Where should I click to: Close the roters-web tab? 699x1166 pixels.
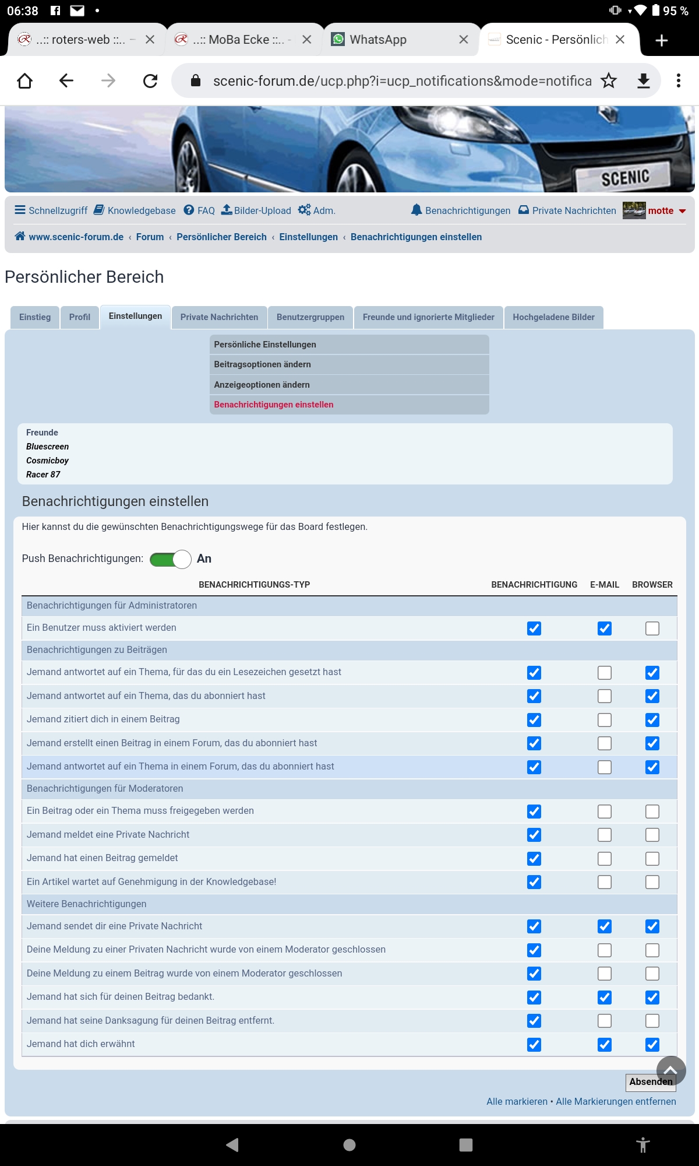[x=150, y=40]
